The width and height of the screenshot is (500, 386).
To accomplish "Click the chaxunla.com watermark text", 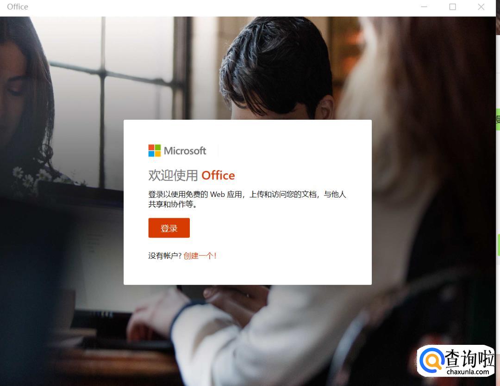I will (468, 372).
